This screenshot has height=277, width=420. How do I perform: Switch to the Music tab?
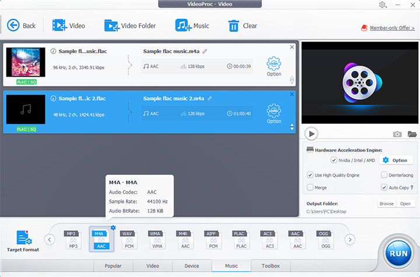(x=232, y=266)
